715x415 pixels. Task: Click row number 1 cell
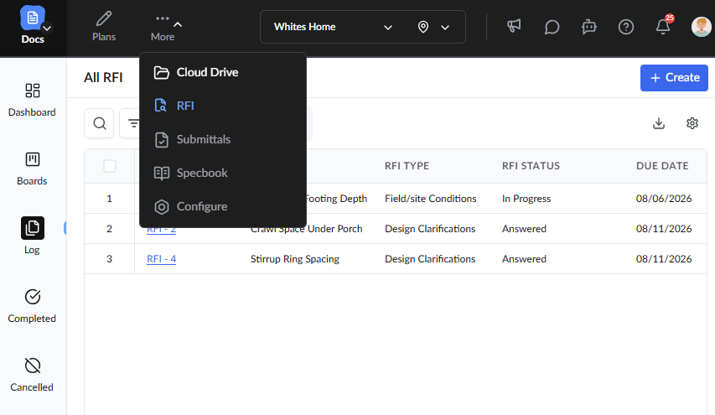[x=110, y=199]
